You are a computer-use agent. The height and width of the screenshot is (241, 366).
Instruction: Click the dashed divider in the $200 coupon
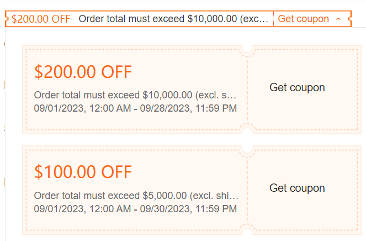pos(247,88)
